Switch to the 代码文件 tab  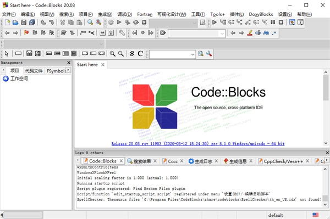(34, 71)
